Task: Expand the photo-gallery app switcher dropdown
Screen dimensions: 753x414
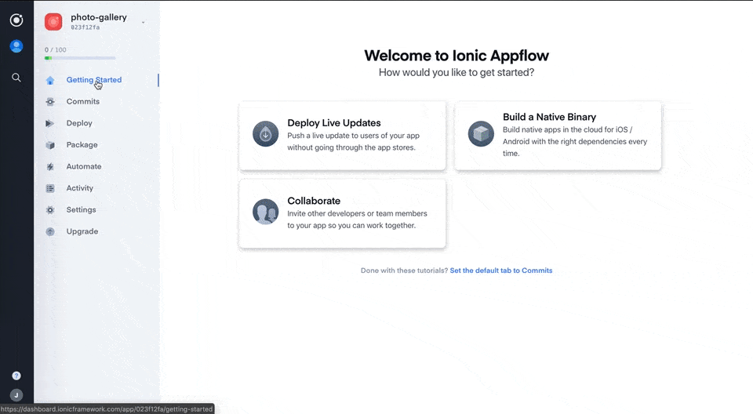Action: pos(143,23)
